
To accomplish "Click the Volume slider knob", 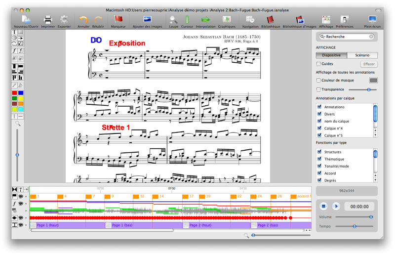I will pos(371,216).
